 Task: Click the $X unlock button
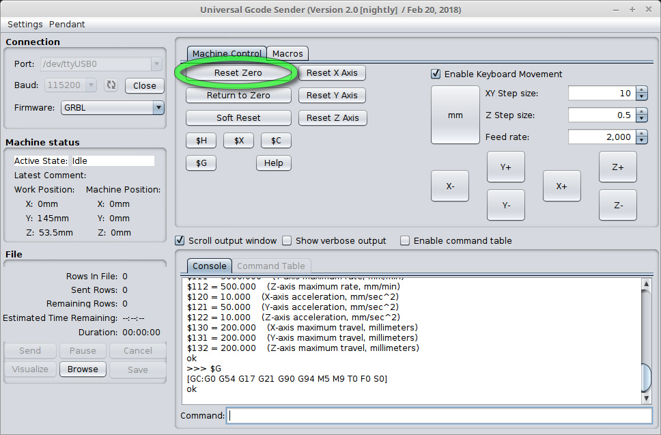(x=238, y=141)
